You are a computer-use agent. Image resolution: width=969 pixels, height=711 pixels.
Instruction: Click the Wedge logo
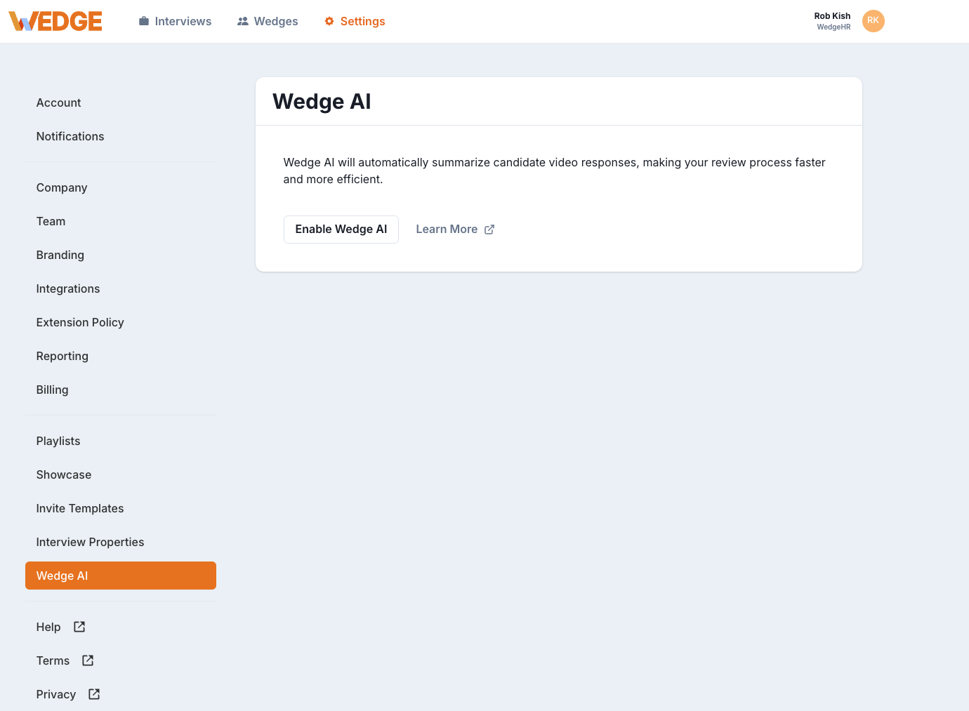[x=55, y=21]
